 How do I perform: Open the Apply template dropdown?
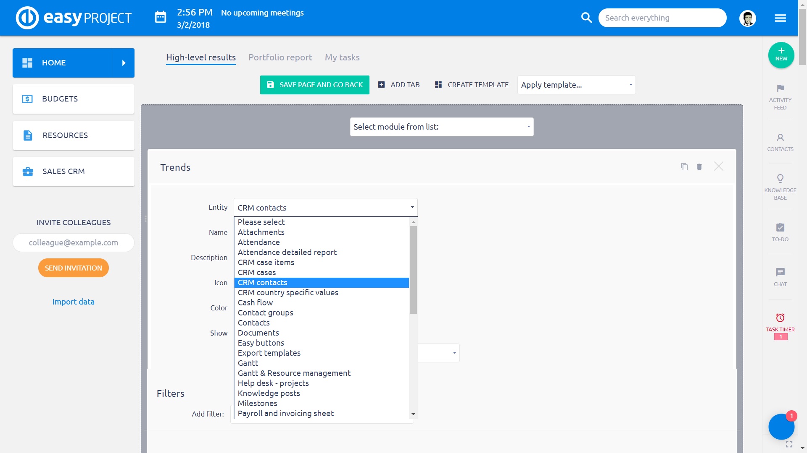pos(576,85)
